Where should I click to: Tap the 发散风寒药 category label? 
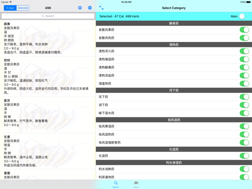(x=106, y=30)
